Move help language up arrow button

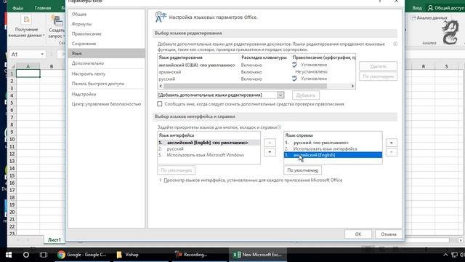(391, 143)
